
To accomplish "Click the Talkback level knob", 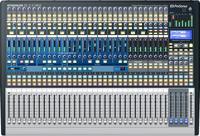I will click(191, 60).
